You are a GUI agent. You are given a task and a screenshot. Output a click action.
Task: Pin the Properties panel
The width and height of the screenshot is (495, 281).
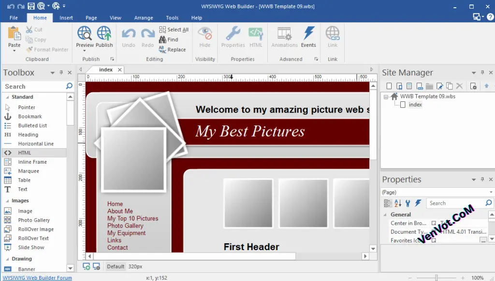pyautogui.click(x=482, y=180)
